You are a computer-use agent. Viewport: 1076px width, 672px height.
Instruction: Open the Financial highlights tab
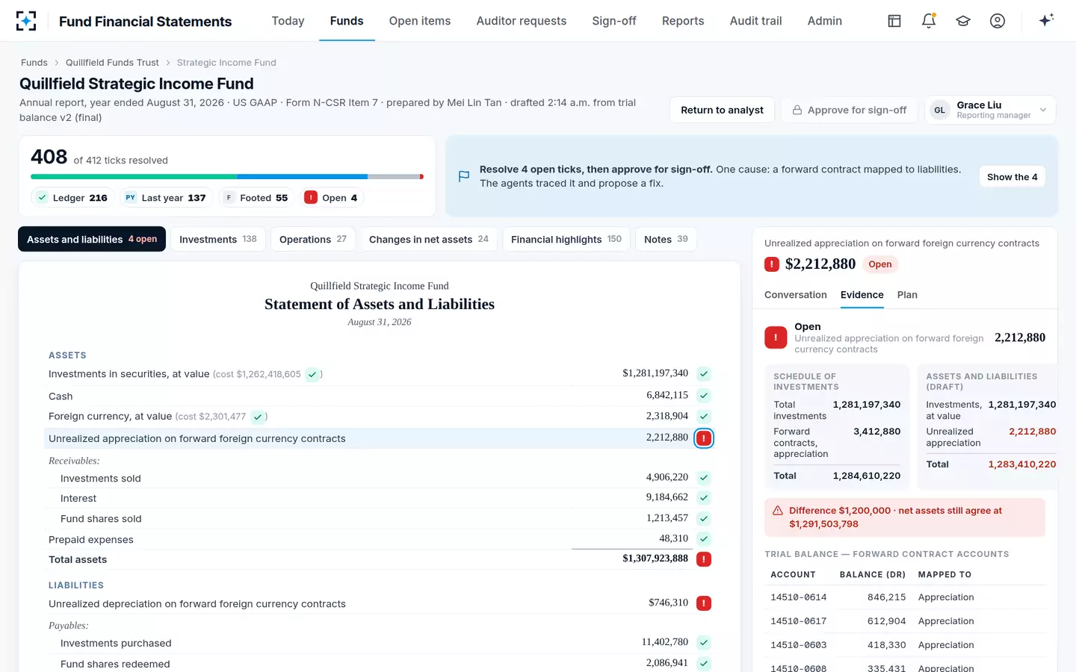(x=566, y=239)
